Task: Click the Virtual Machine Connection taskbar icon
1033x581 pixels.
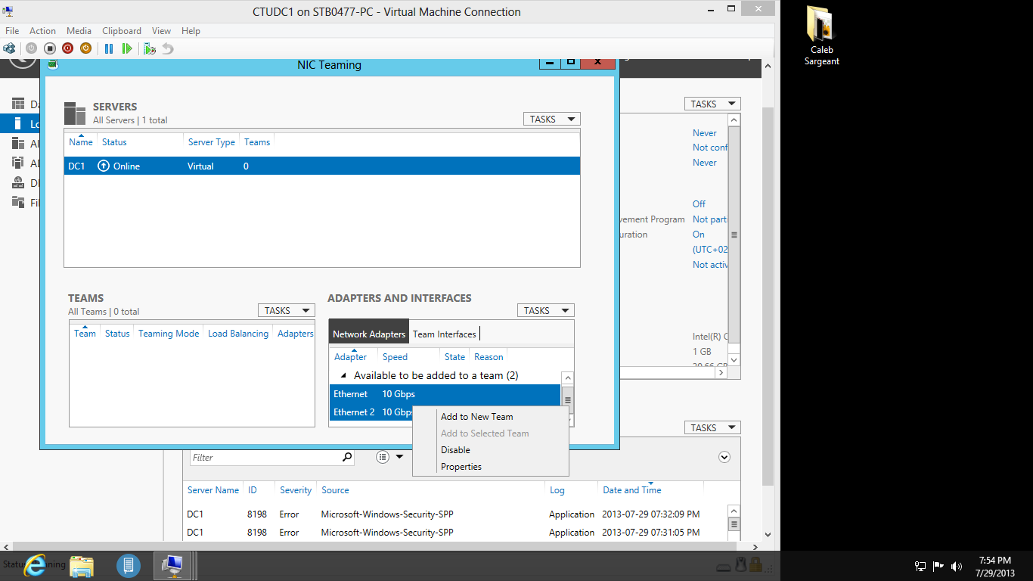Action: click(x=173, y=565)
